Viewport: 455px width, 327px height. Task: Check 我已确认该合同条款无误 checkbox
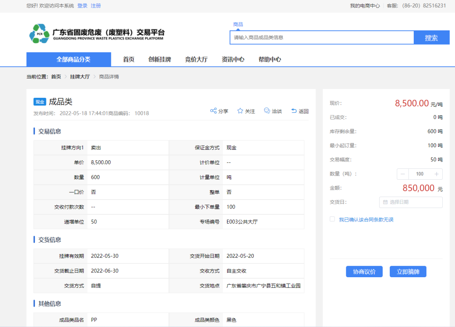click(x=332, y=219)
